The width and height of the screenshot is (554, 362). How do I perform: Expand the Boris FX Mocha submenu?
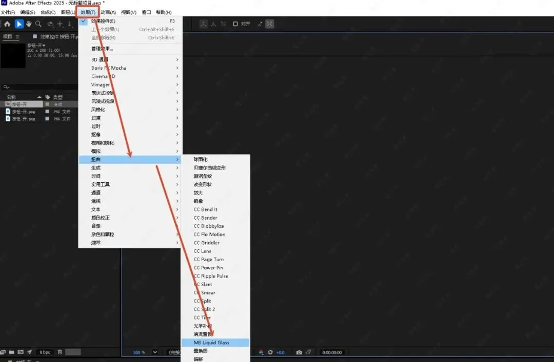[x=130, y=68]
